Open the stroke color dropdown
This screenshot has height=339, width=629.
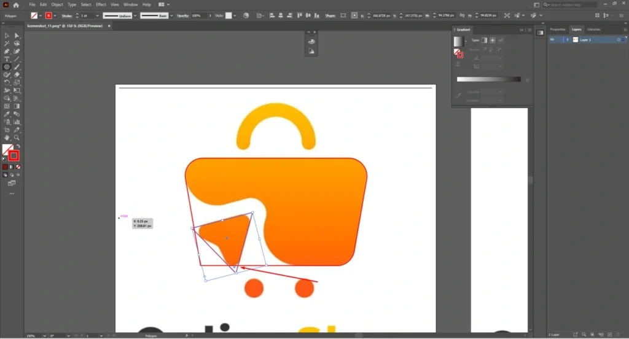pyautogui.click(x=55, y=15)
